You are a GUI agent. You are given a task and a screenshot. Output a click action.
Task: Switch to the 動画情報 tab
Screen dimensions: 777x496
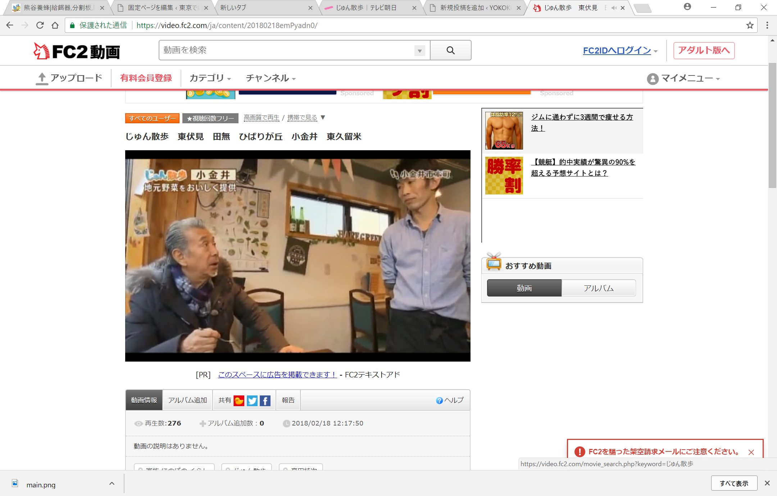144,400
